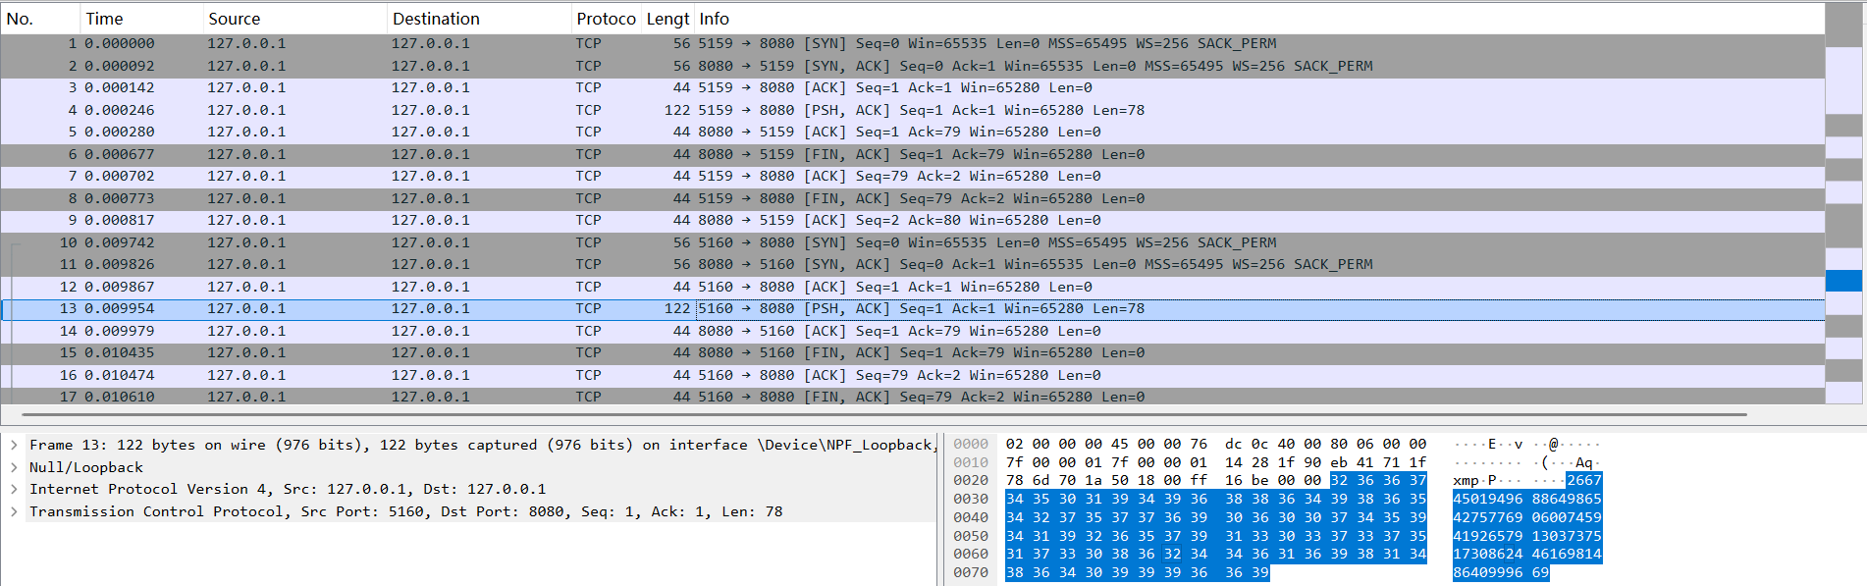
Task: Select packet 1 with the SYN flag
Action: 589,43
